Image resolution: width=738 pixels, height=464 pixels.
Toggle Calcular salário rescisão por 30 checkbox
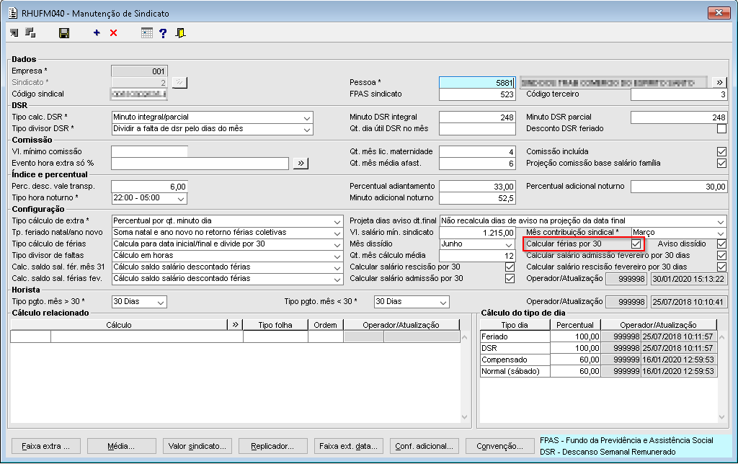pos(510,267)
